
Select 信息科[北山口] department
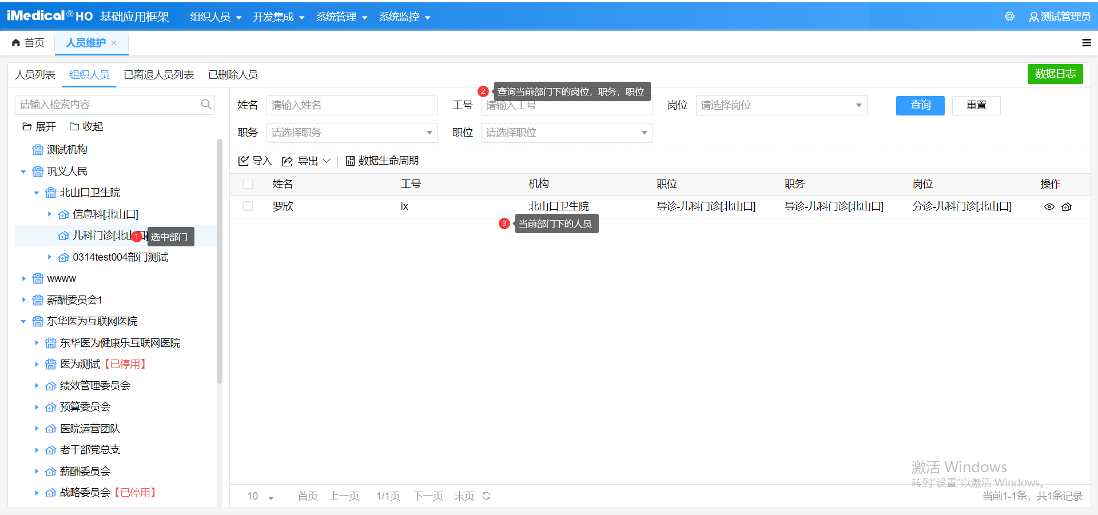pyautogui.click(x=105, y=214)
